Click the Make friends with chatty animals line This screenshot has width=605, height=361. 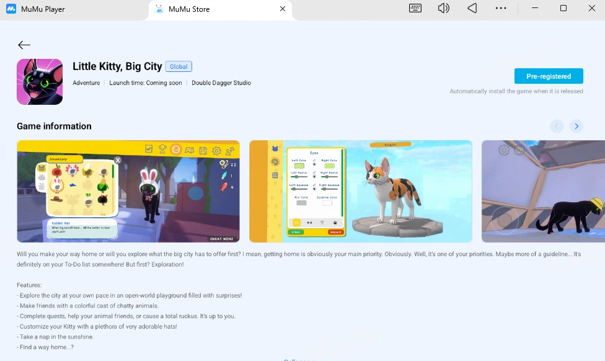pyautogui.click(x=87, y=306)
